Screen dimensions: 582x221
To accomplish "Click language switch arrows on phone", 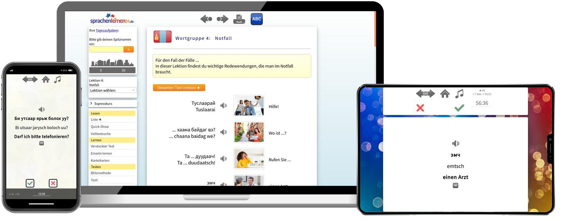I will click(x=30, y=79).
